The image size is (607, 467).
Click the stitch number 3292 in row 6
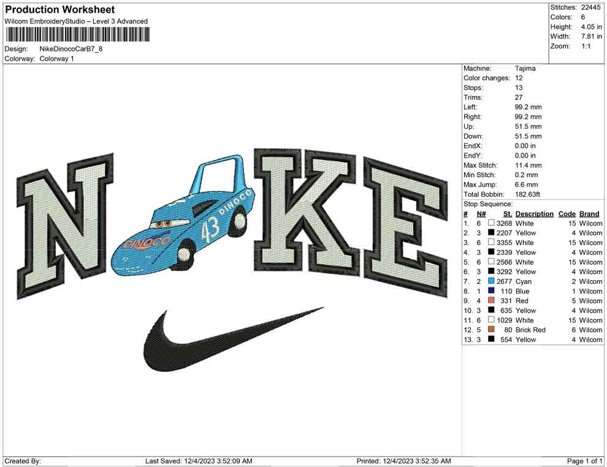click(x=504, y=271)
